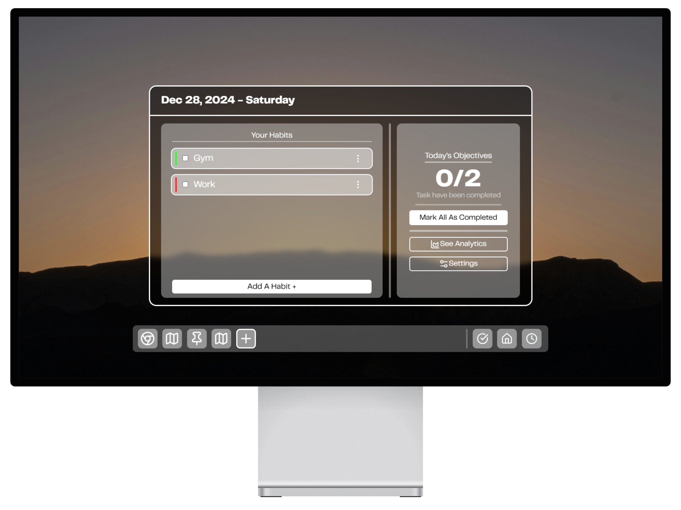This screenshot has width=681, height=510.
Task: Open the add new item icon in toolbar
Action: tap(246, 338)
